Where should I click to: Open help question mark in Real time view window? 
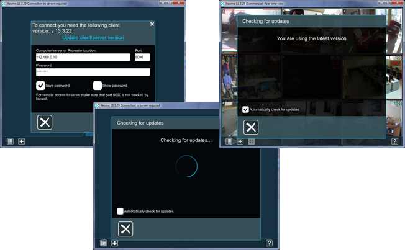coord(394,141)
